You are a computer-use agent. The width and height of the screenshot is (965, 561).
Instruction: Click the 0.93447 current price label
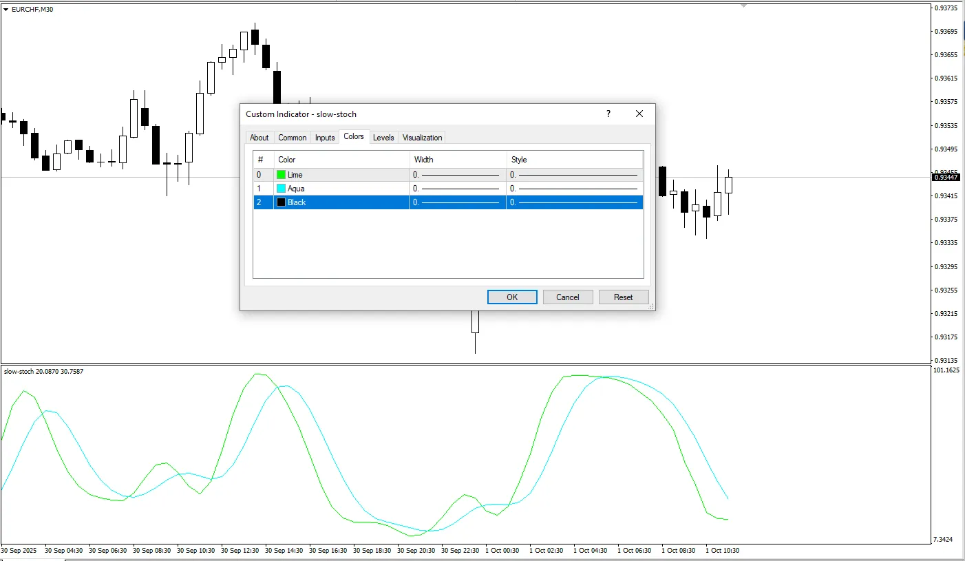[945, 178]
